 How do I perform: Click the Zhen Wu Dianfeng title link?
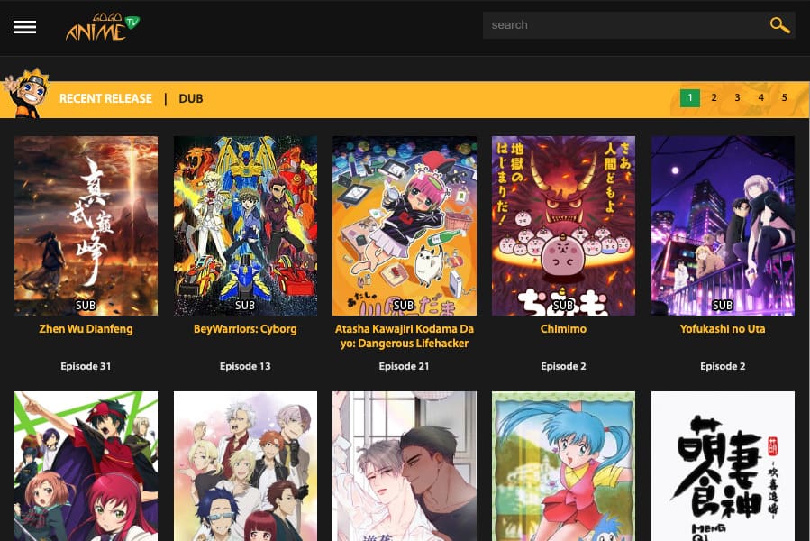[x=86, y=329]
